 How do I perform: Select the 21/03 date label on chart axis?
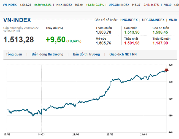(x=76, y=135)
